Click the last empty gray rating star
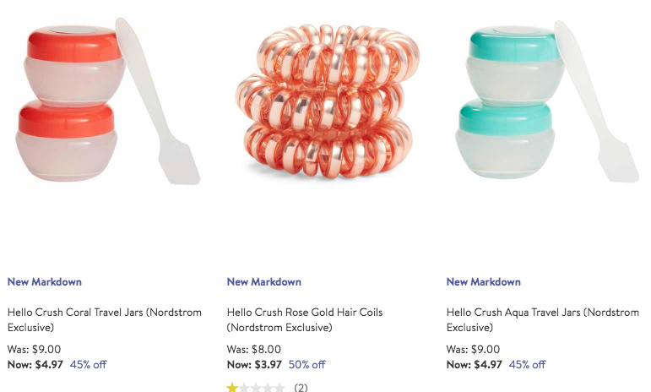Viewport: 651px width, 392px height. coord(280,388)
